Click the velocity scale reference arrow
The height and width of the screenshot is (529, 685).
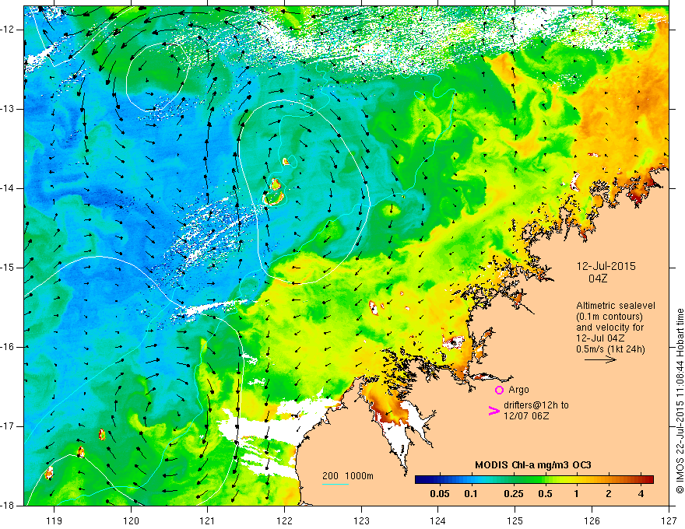tap(600, 359)
